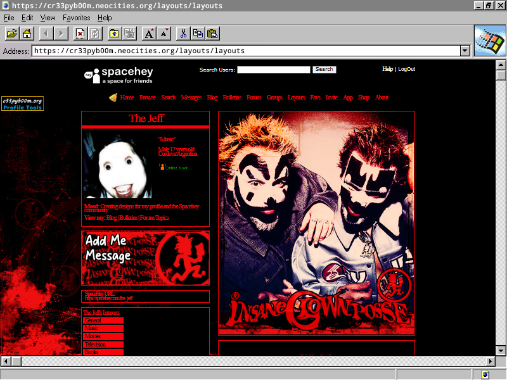Click the Copy toolbar icon
Image resolution: width=507 pixels, height=380 pixels.
[x=198, y=34]
